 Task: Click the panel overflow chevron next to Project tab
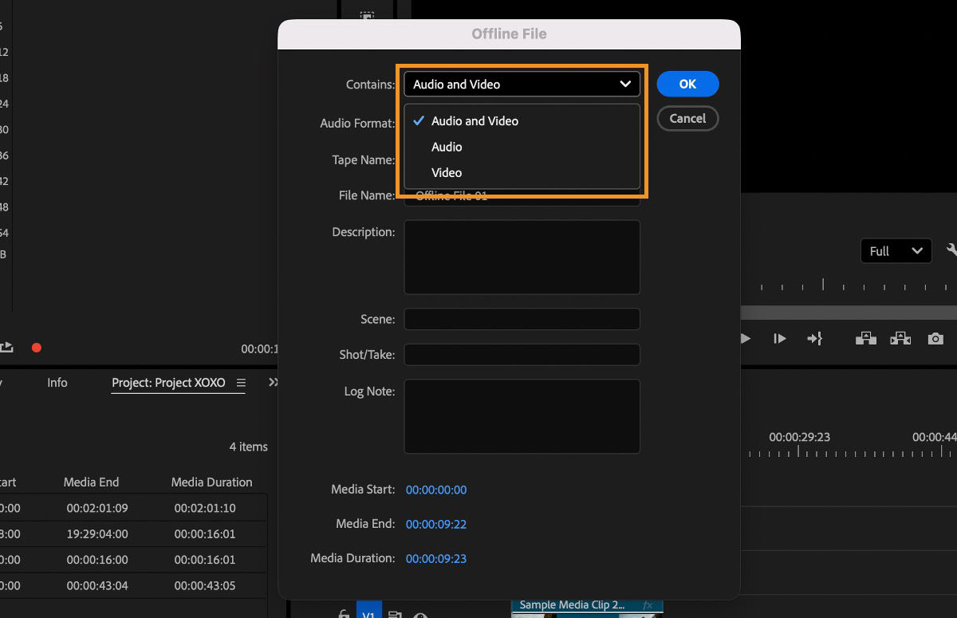click(274, 382)
